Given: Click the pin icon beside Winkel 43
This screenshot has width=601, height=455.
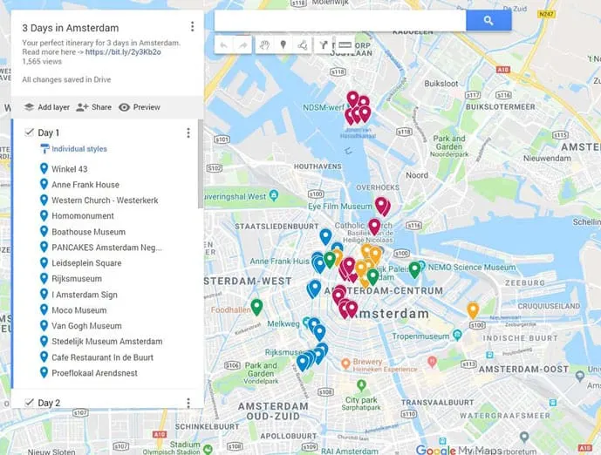Looking at the screenshot, I should pyautogui.click(x=44, y=168).
